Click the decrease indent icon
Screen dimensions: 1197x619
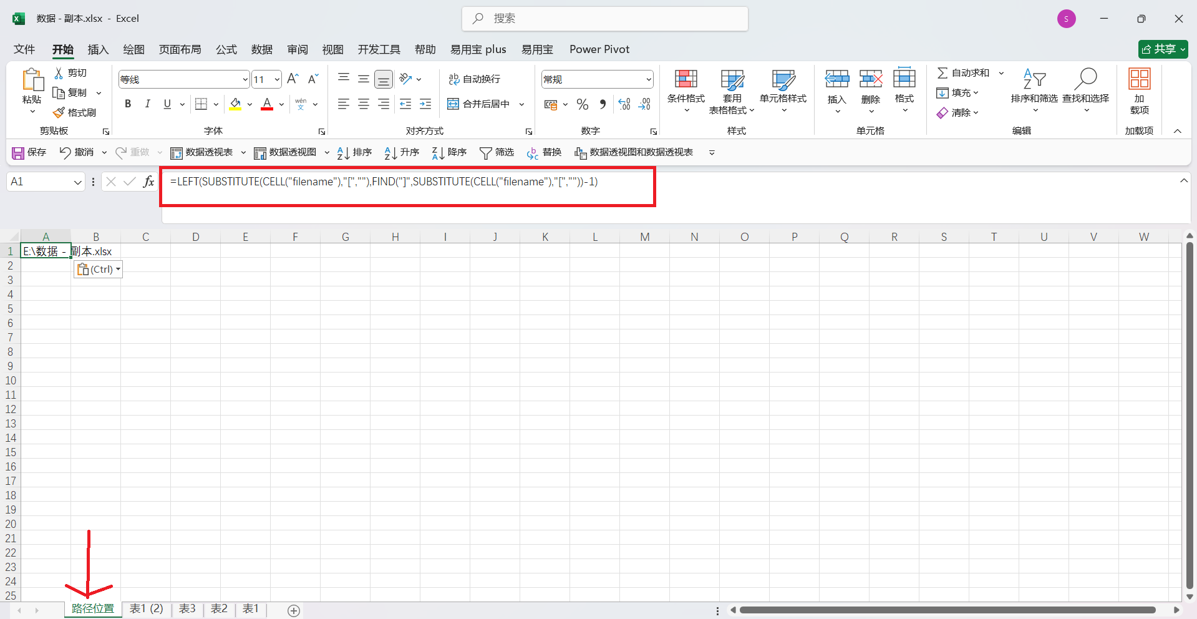pos(405,104)
